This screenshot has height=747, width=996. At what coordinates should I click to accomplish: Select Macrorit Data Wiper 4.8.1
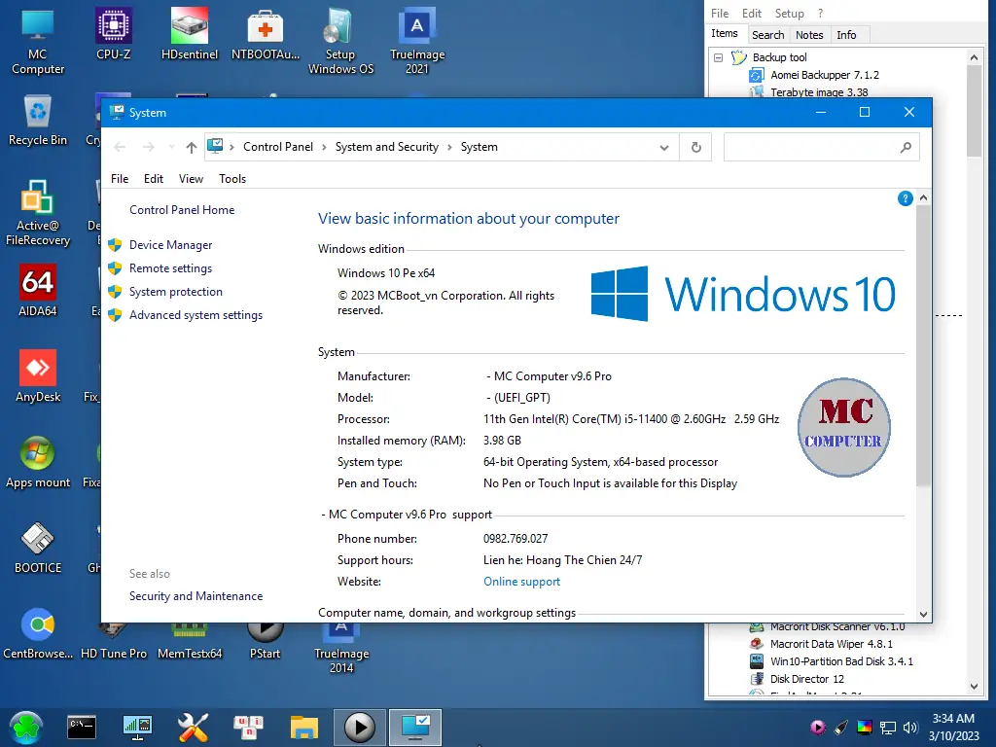[x=832, y=644]
